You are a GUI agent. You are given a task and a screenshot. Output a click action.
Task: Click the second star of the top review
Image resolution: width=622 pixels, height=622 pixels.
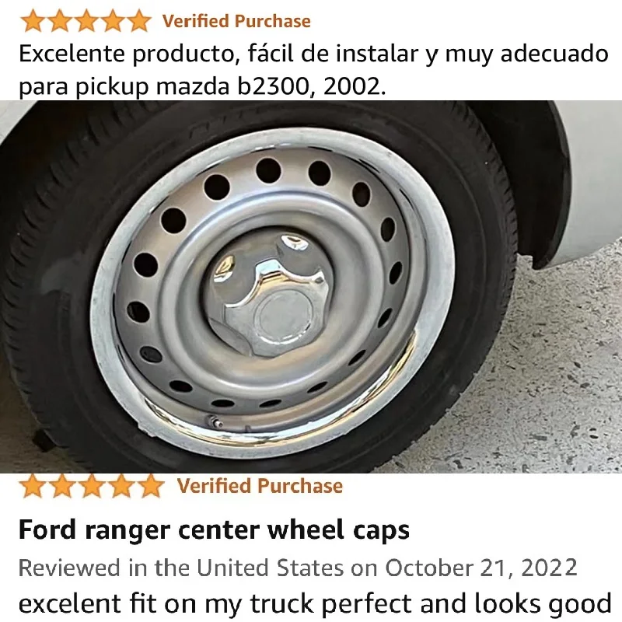pyautogui.click(x=60, y=22)
